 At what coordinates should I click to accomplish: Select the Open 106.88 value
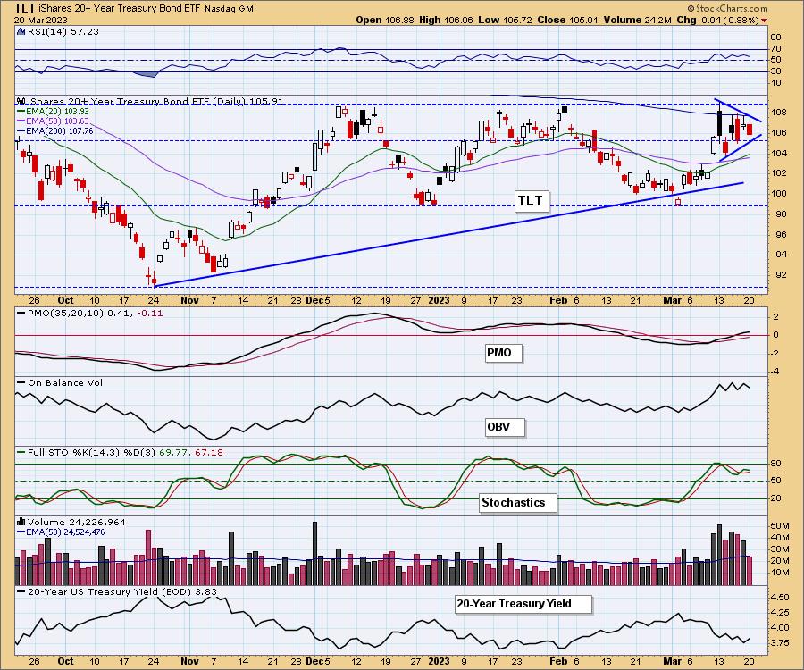pyautogui.click(x=385, y=20)
